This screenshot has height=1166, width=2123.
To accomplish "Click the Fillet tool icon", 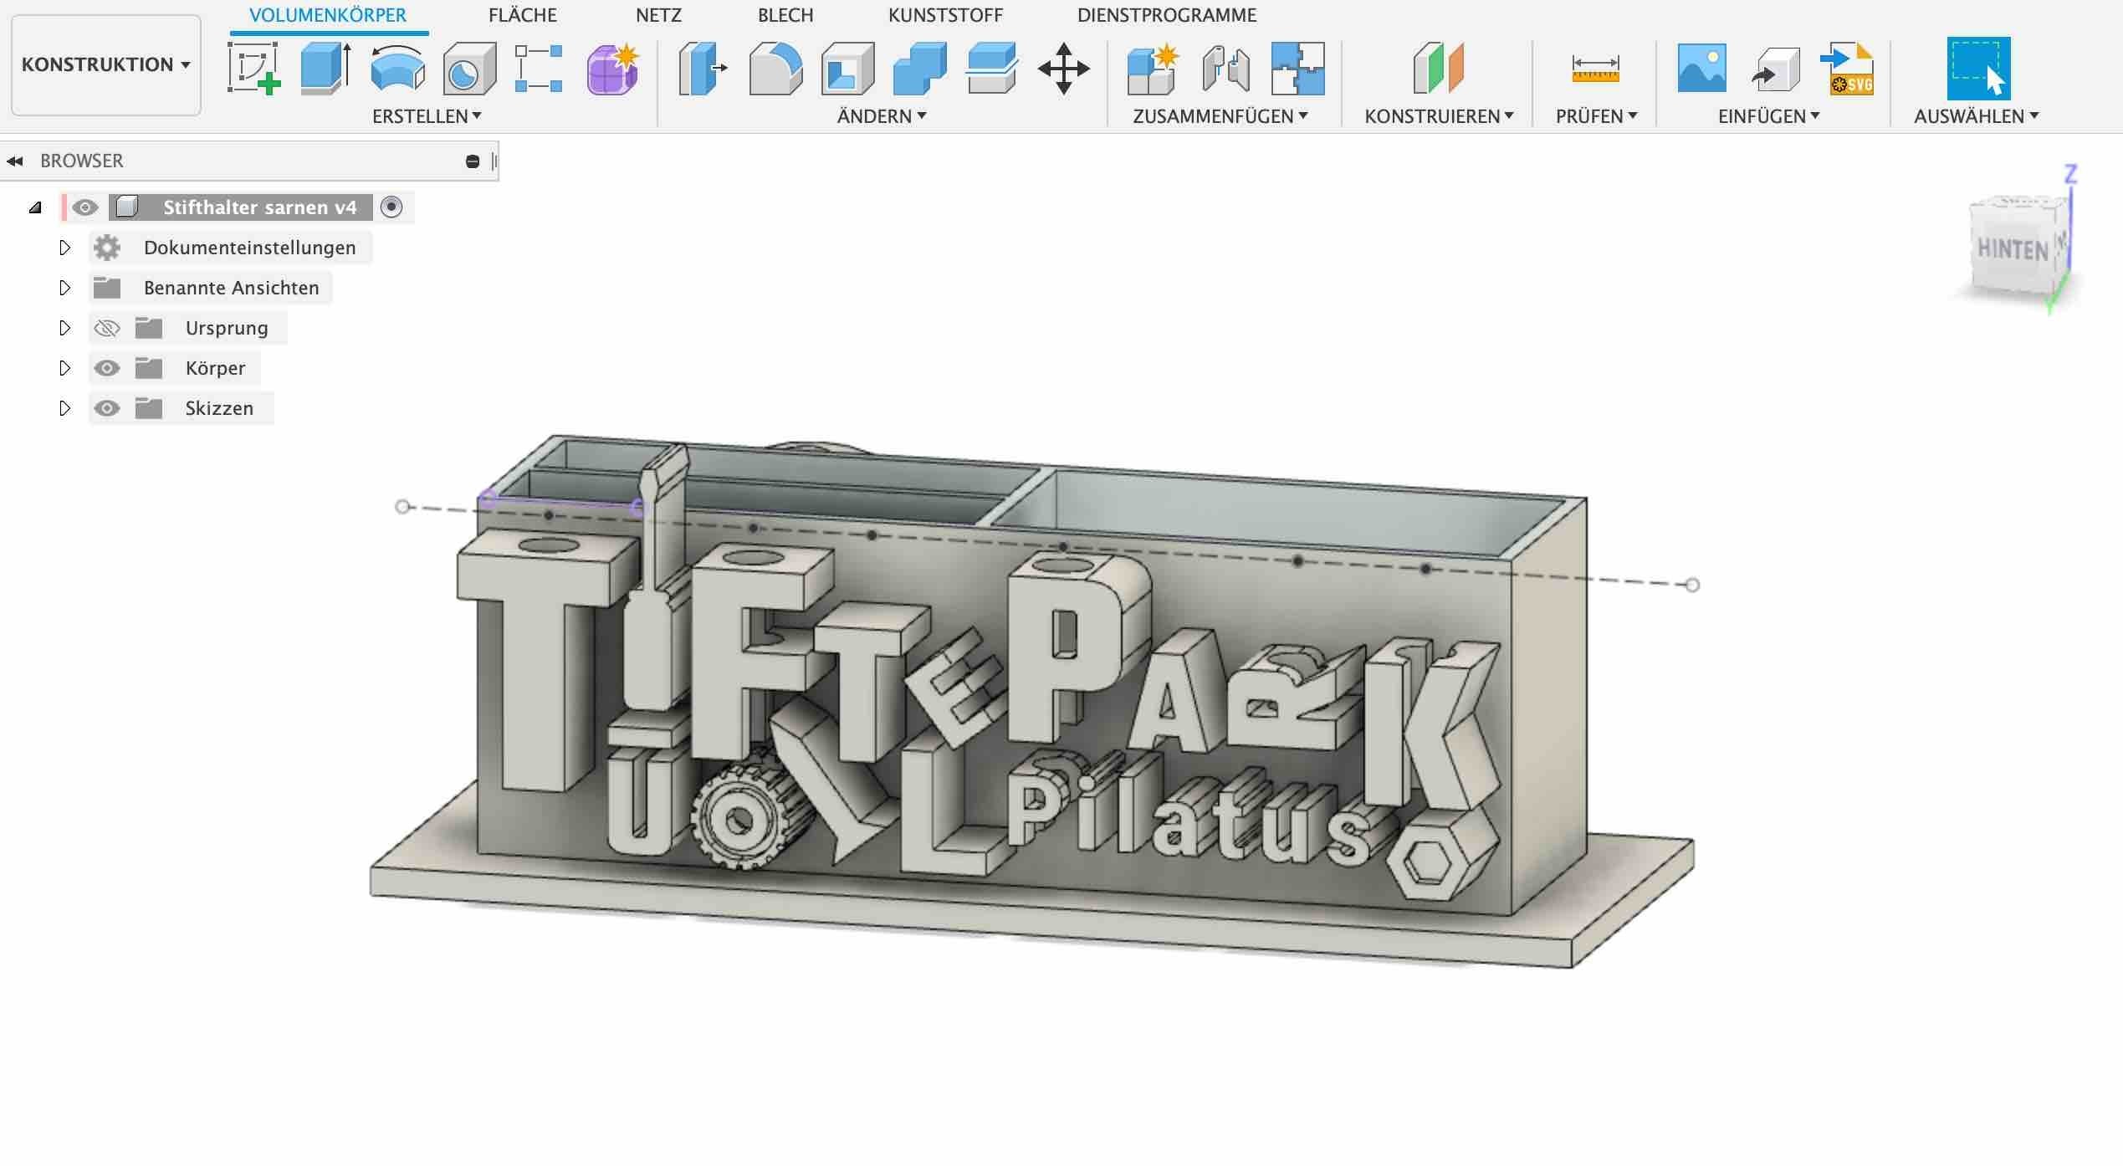I will [775, 69].
